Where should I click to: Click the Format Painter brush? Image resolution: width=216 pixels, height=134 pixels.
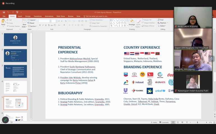[x=13, y=26]
